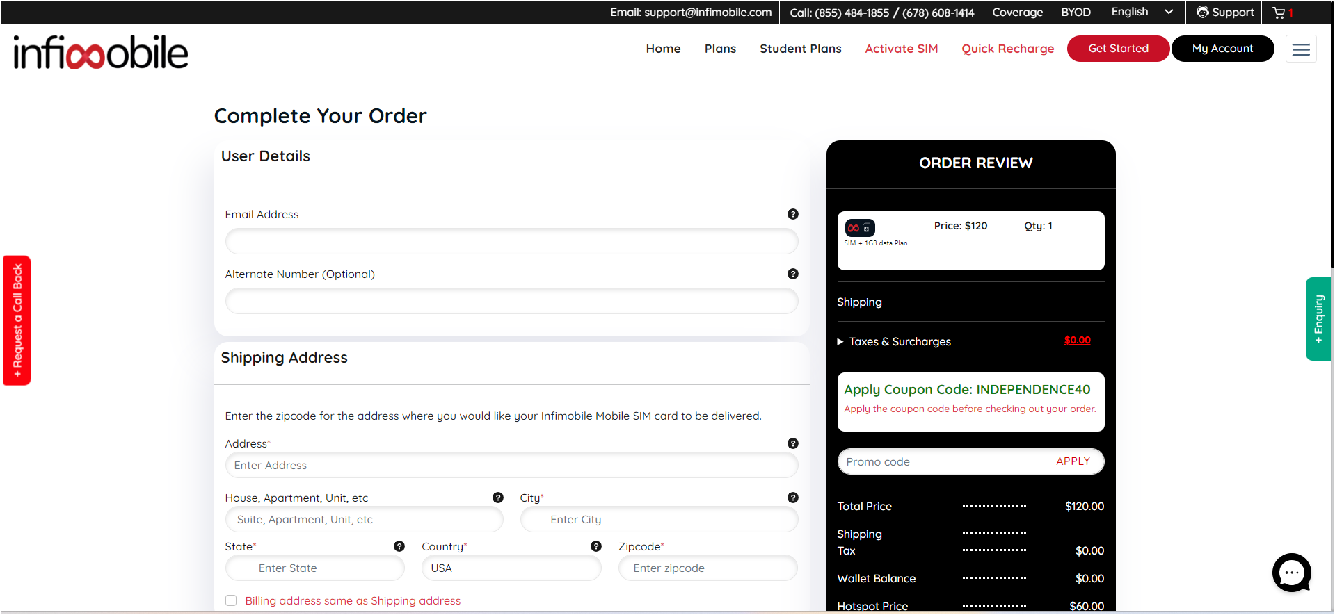Focus the Alternate Number field
Viewport: 1335px width, 615px height.
pyautogui.click(x=511, y=301)
